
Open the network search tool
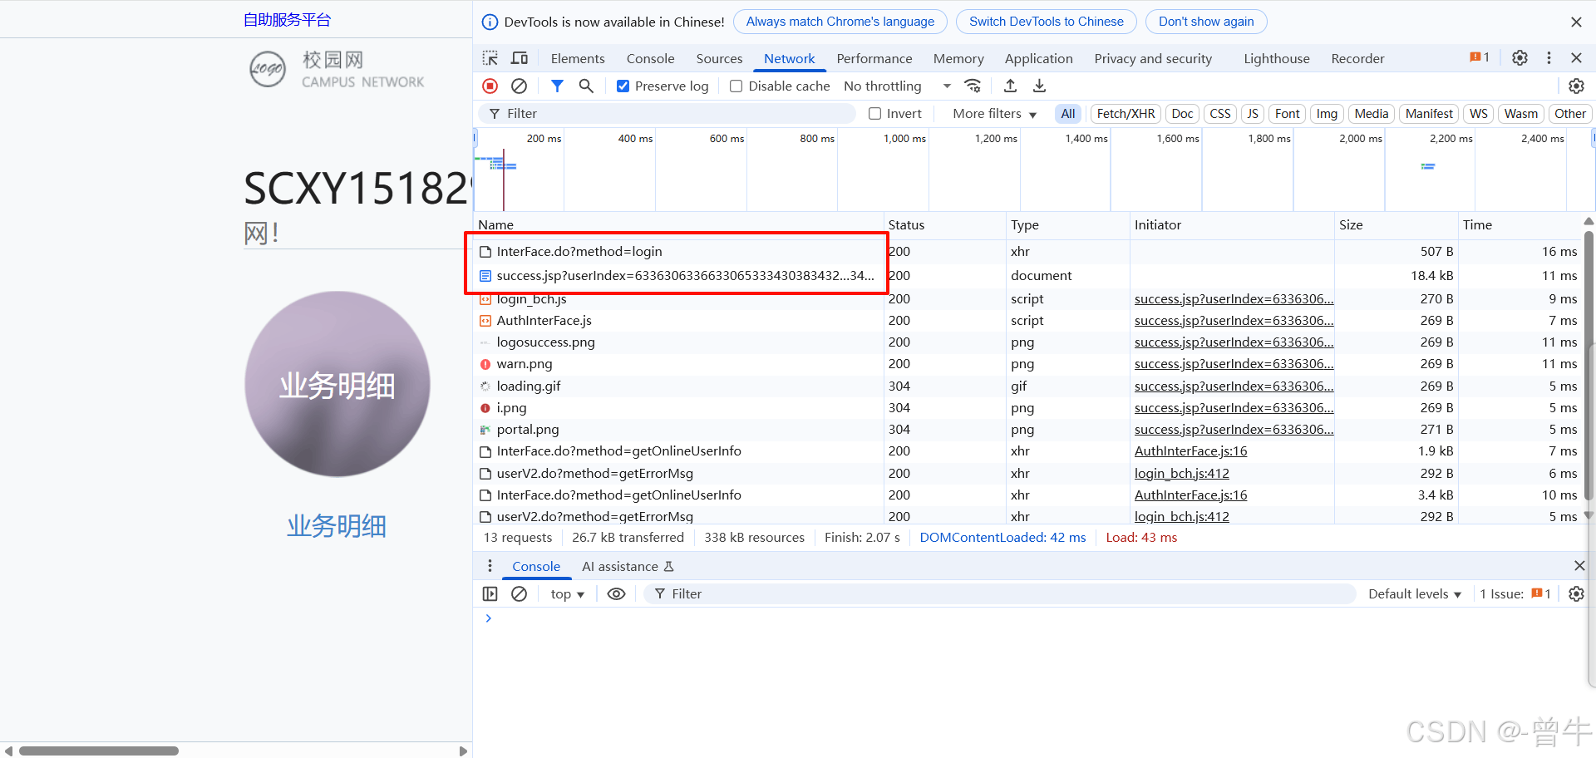pos(586,86)
